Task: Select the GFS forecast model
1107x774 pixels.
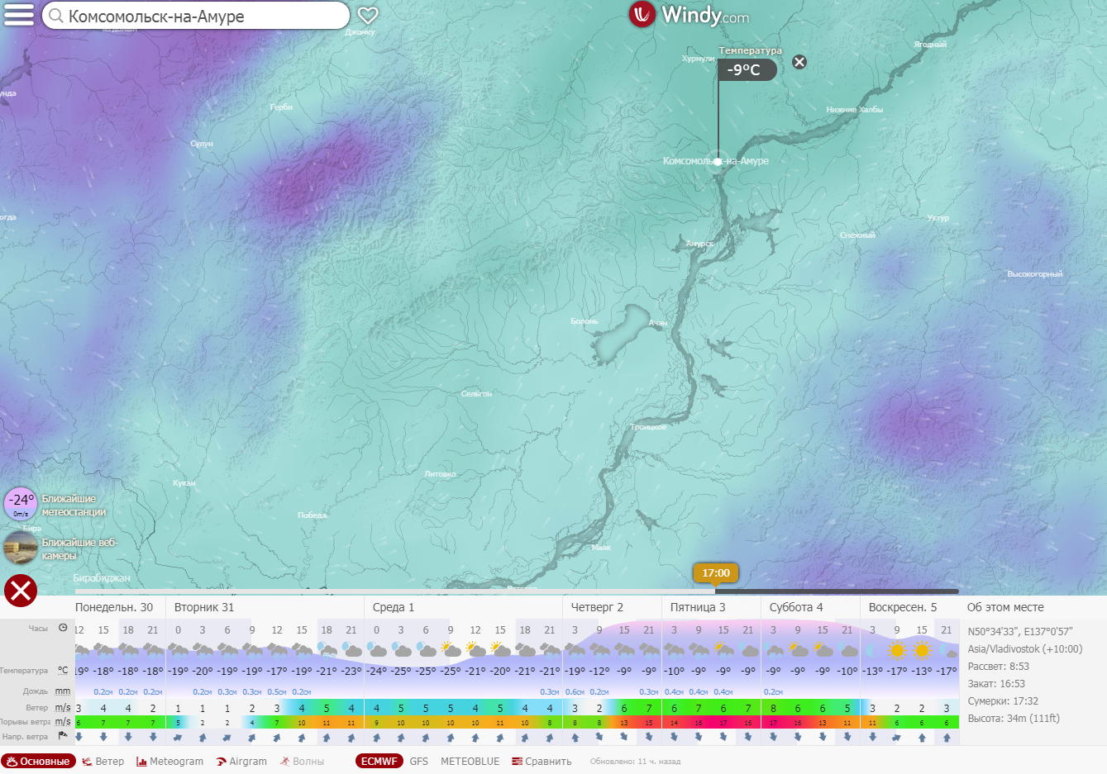Action: pos(419,762)
